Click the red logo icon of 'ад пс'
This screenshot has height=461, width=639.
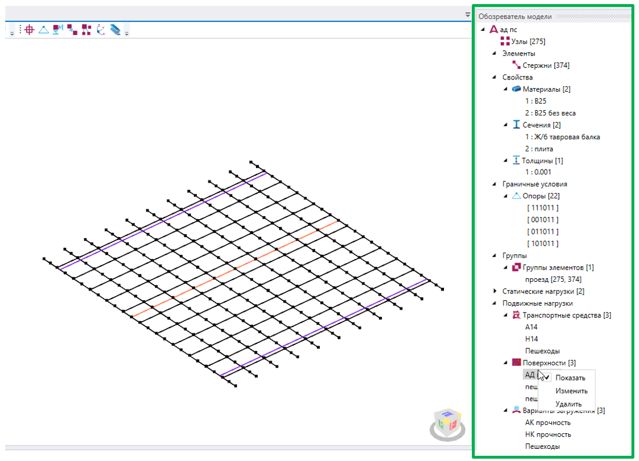tap(493, 30)
